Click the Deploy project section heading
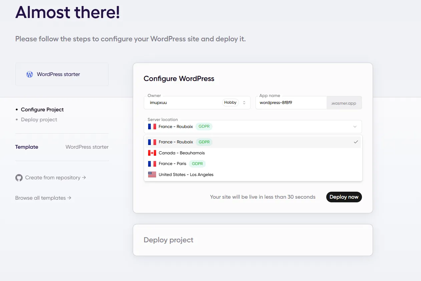 click(168, 240)
